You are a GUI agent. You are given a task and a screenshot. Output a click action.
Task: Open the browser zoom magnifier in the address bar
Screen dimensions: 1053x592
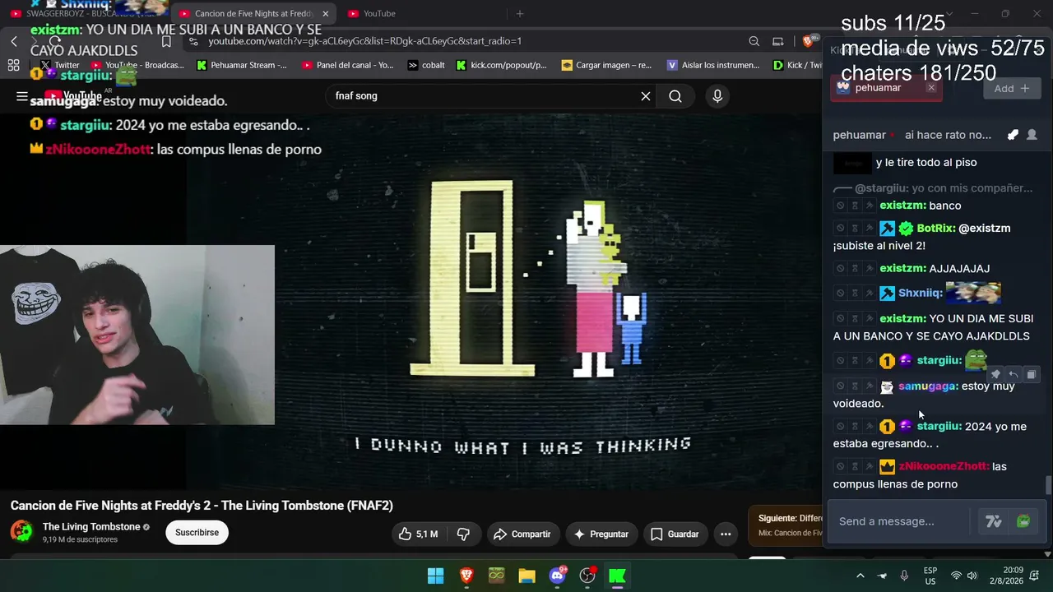[754, 41]
